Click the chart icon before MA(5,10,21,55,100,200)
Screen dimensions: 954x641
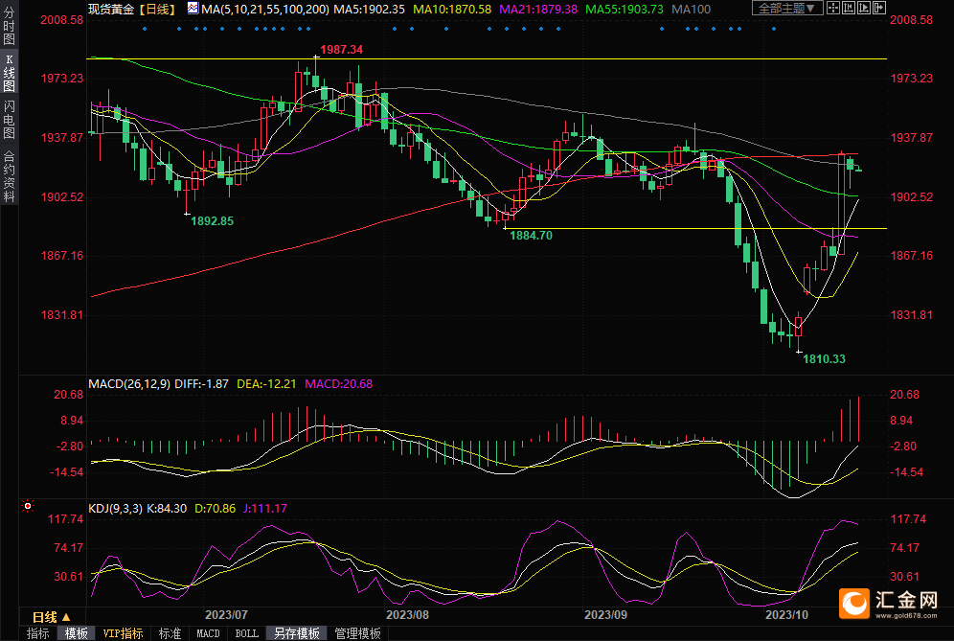click(193, 8)
